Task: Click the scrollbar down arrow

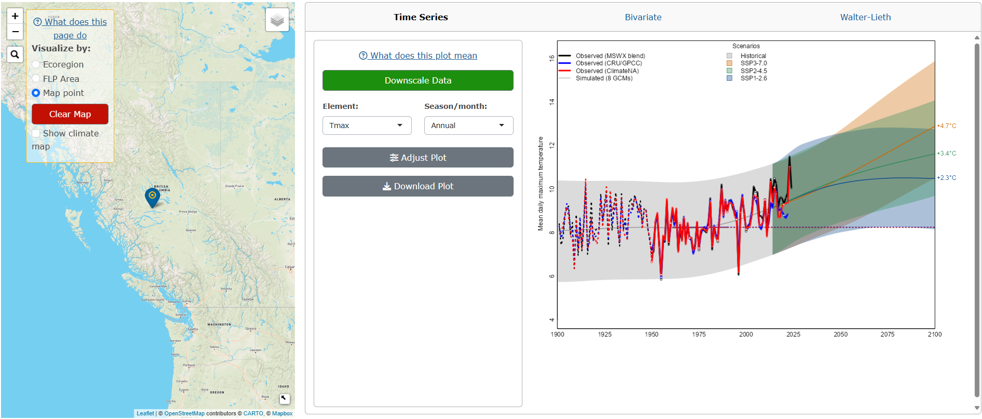Action: tap(977, 408)
